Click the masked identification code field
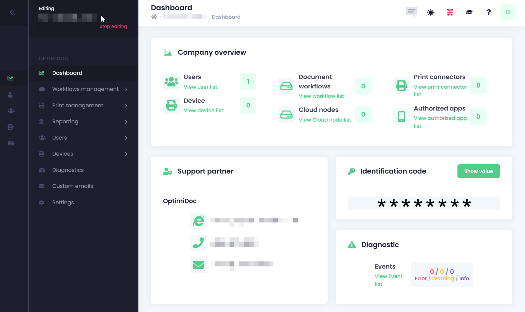 424,203
